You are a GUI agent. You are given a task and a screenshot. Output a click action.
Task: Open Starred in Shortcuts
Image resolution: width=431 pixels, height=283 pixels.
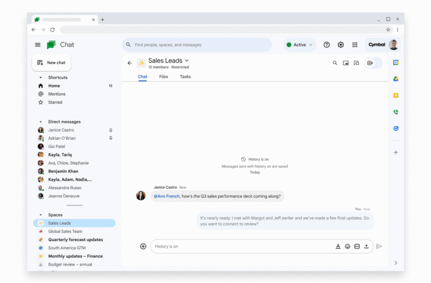[74, 102]
